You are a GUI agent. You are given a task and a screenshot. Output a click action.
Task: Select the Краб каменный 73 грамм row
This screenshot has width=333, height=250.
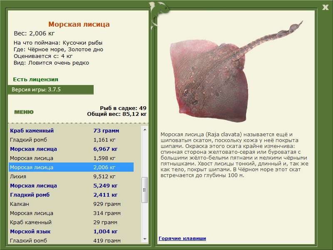pyautogui.click(x=71, y=130)
